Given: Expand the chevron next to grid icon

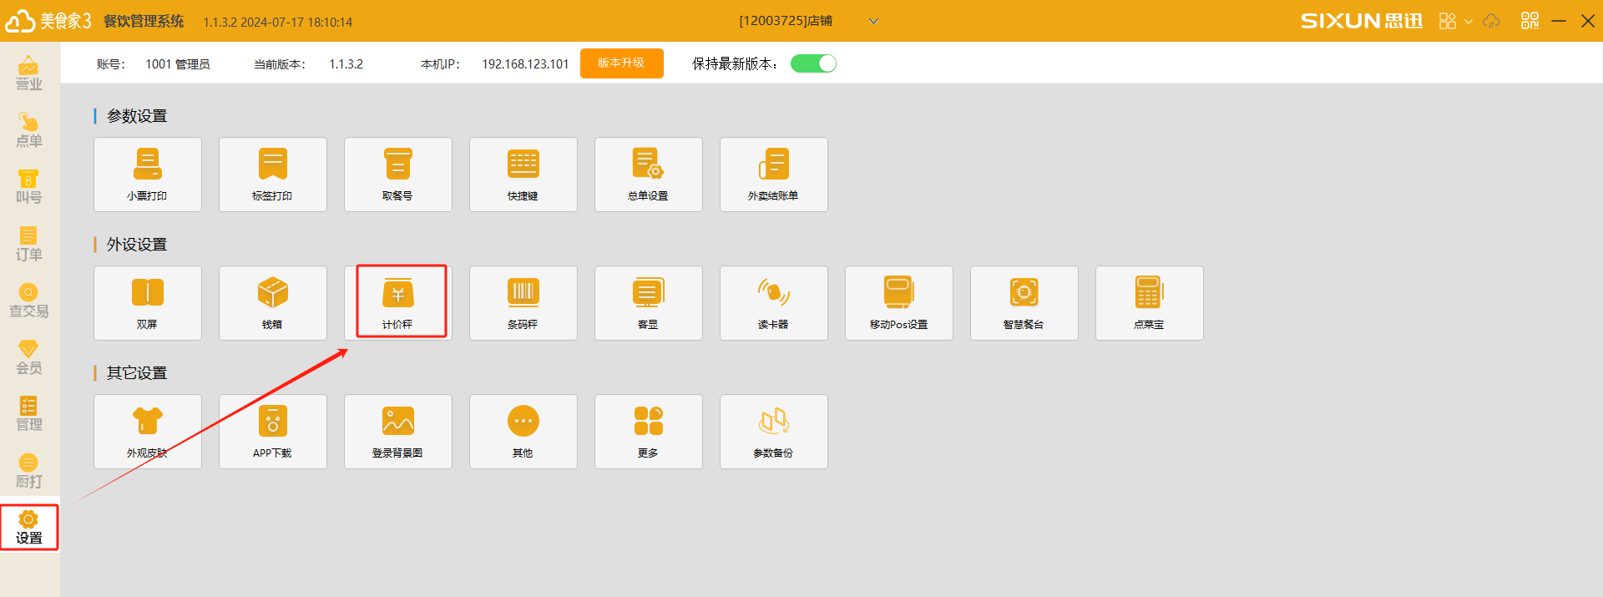Looking at the screenshot, I should (1469, 21).
